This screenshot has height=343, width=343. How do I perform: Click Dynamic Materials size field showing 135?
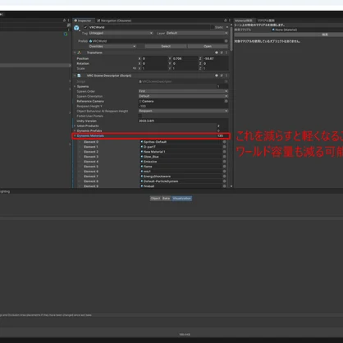(222, 135)
